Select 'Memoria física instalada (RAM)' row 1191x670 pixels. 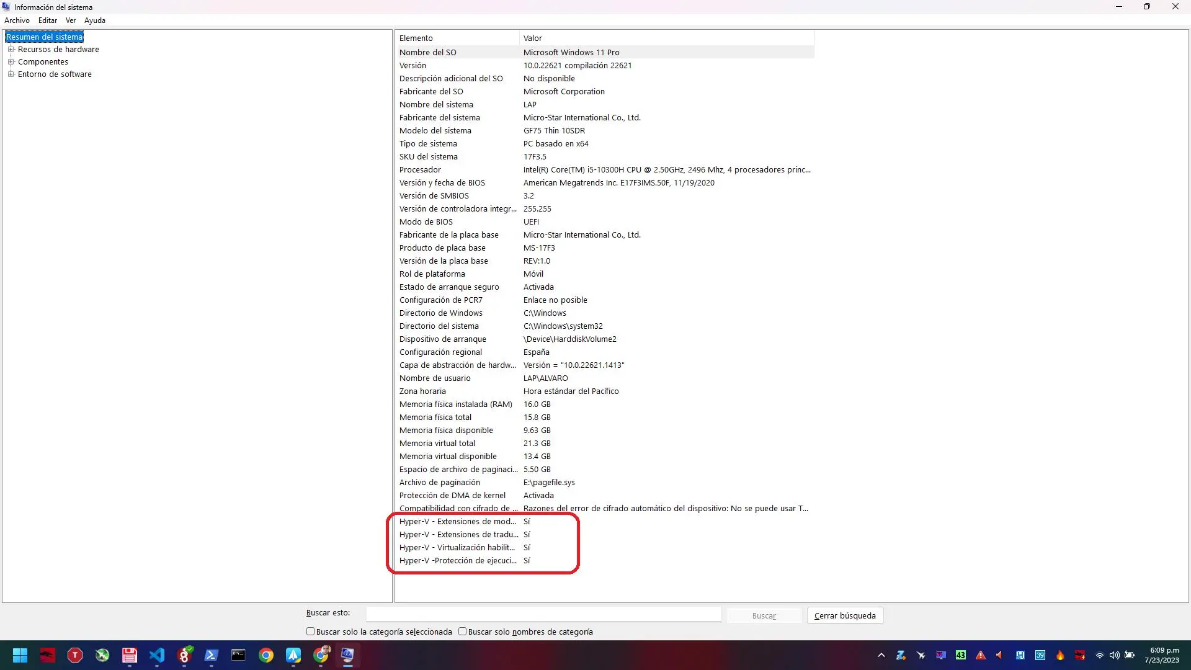[605, 404]
